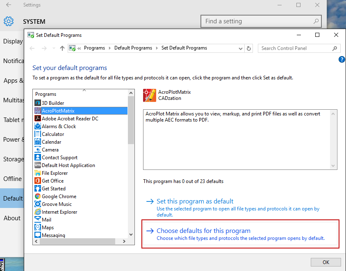The width and height of the screenshot is (346, 271).
Task: Click the Set Default Programs window title icon
Action: (x=31, y=35)
